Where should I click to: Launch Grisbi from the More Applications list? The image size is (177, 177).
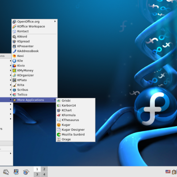76,101
